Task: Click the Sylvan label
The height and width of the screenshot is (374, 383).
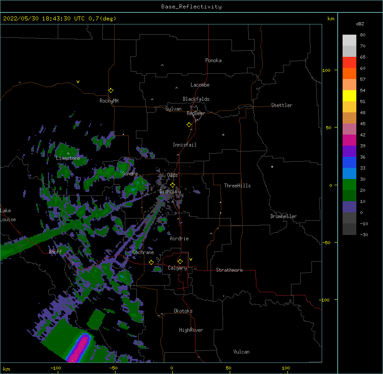Action: coord(173,109)
